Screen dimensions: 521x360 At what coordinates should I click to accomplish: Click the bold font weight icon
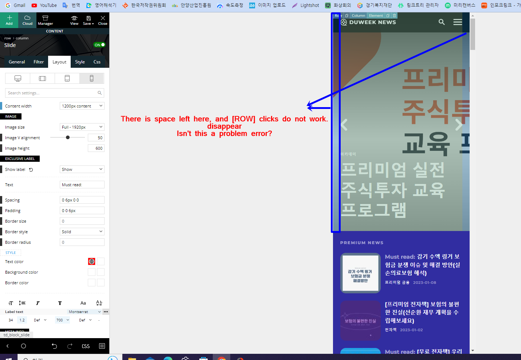60,303
